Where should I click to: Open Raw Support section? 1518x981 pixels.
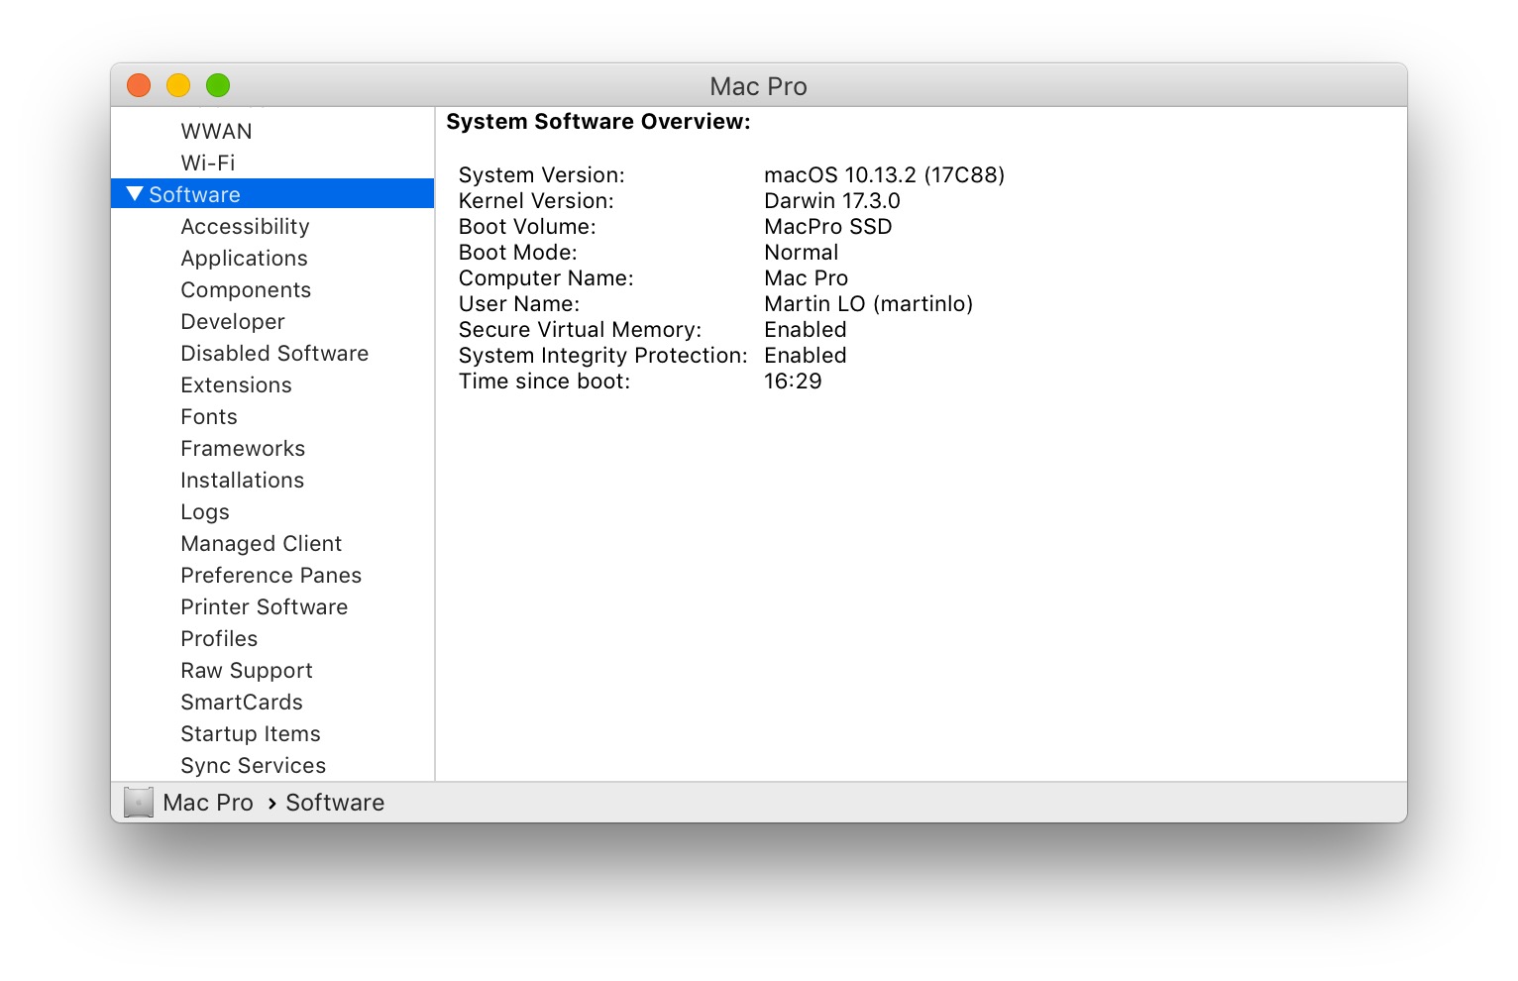[x=247, y=671]
